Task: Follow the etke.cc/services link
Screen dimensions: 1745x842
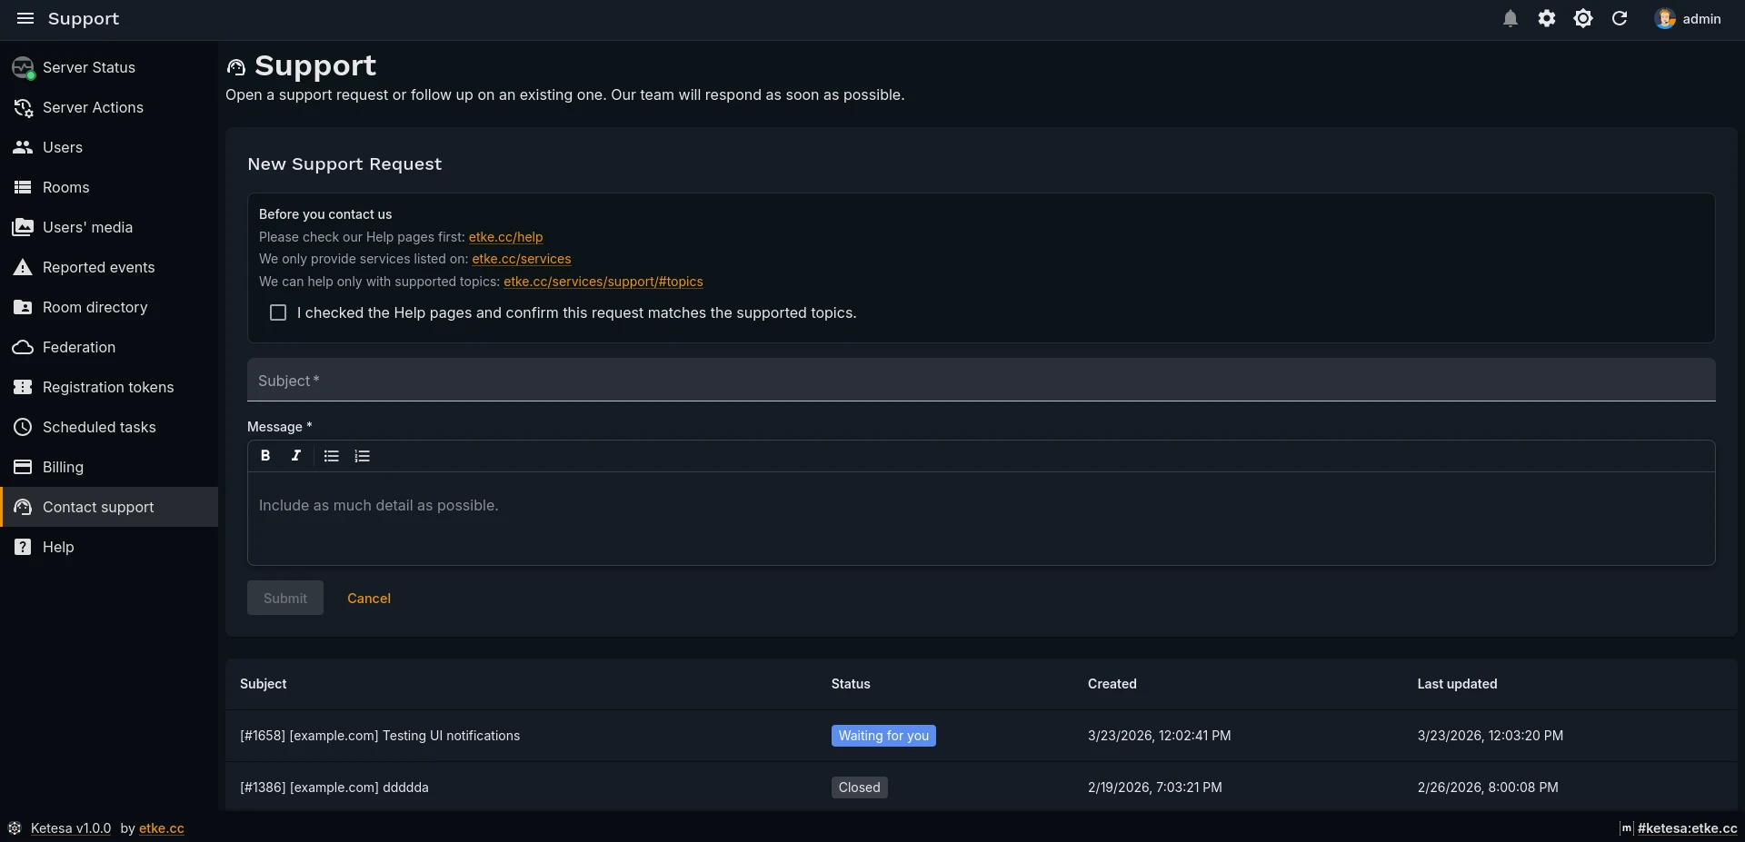Action: tap(522, 259)
